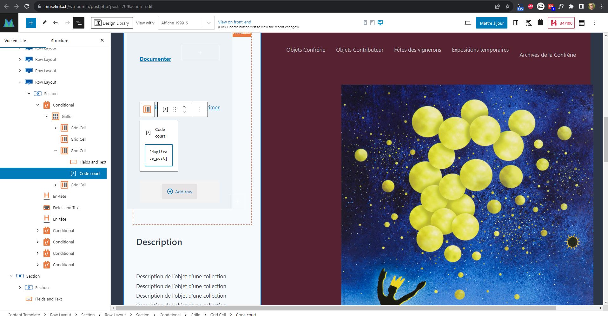Select the pencil Tools icon
The width and height of the screenshot is (608, 316).
pyautogui.click(x=44, y=23)
